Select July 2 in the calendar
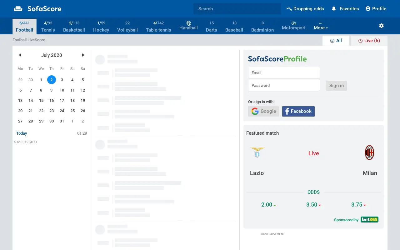Screen dimensions: 400x250 point(52,80)
